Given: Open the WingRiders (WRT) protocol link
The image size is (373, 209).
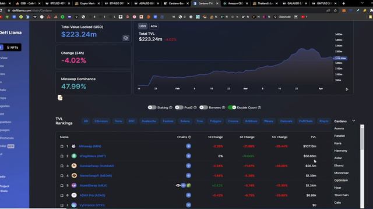Looking at the screenshot, I should tap(93, 156).
